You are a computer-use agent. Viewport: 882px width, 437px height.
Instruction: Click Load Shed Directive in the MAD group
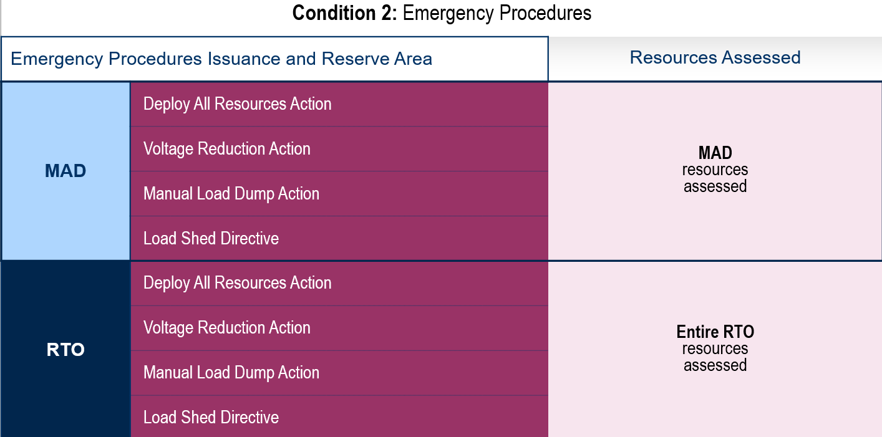click(211, 239)
